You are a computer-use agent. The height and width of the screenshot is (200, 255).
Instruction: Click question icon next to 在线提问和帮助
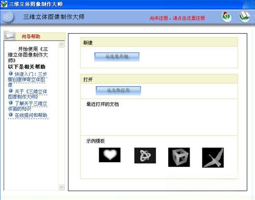tap(11, 115)
